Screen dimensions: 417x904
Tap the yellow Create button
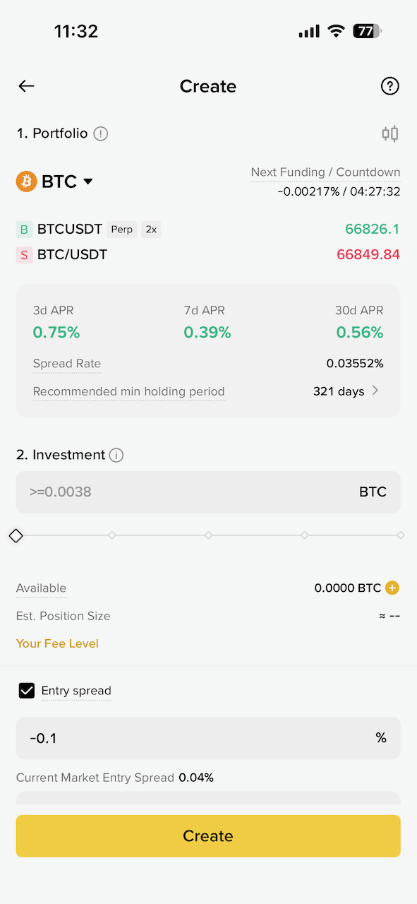click(x=208, y=836)
